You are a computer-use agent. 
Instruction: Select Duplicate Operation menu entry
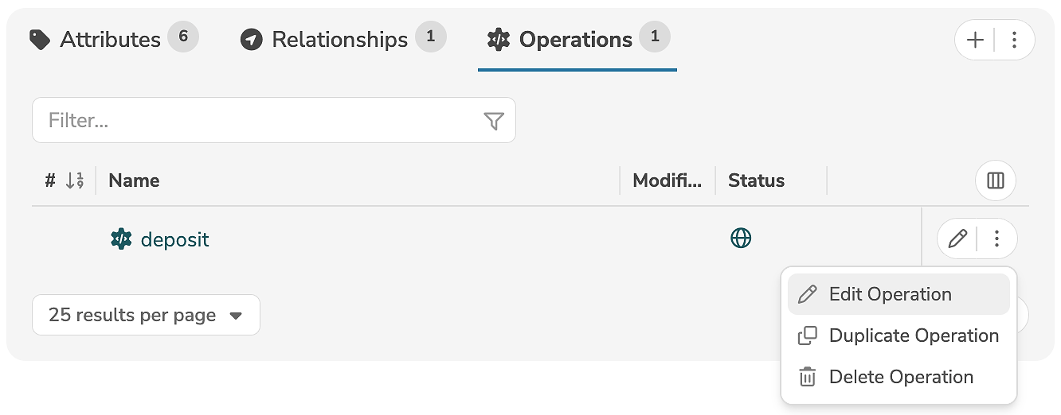coord(913,335)
